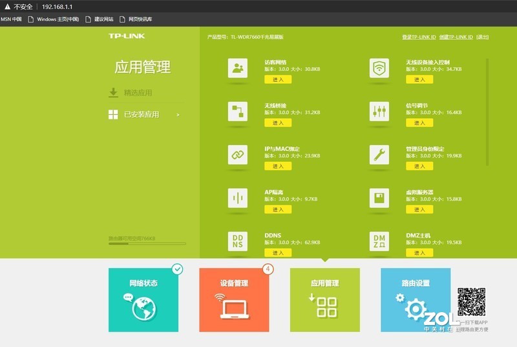Click 进入 button for 管理员身份限定
This screenshot has height=347, width=517.
point(419,166)
